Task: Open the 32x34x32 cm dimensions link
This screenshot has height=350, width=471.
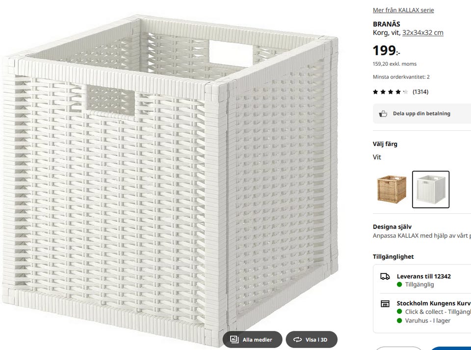Action: point(422,33)
